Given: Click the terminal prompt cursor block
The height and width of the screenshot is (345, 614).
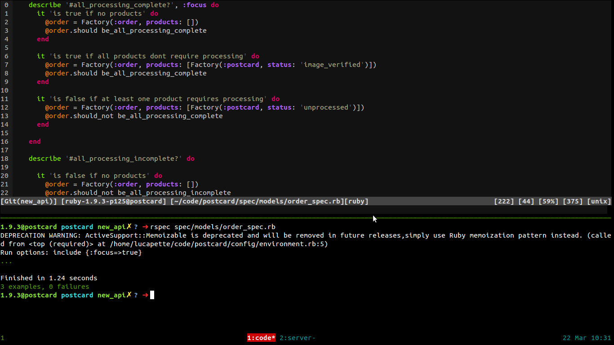Looking at the screenshot, I should pyautogui.click(x=152, y=295).
